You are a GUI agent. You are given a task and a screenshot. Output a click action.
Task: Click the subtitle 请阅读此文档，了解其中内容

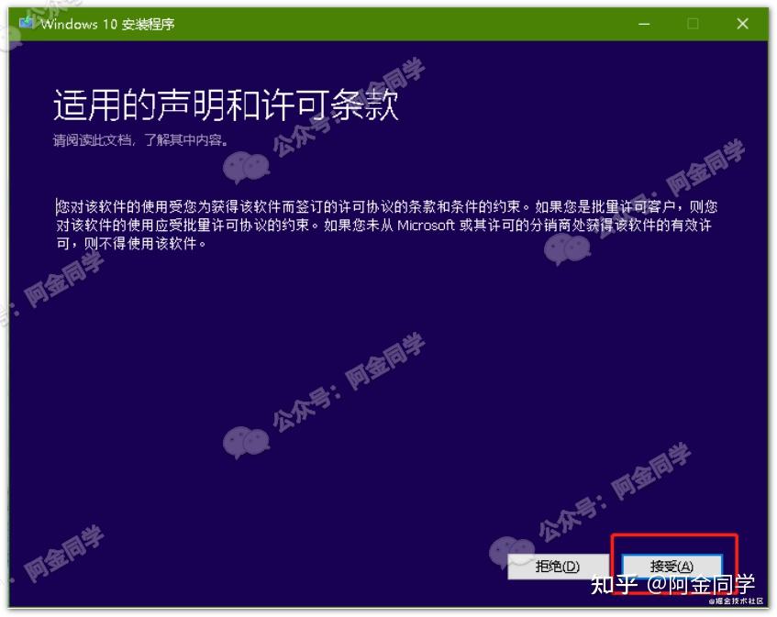pos(140,140)
